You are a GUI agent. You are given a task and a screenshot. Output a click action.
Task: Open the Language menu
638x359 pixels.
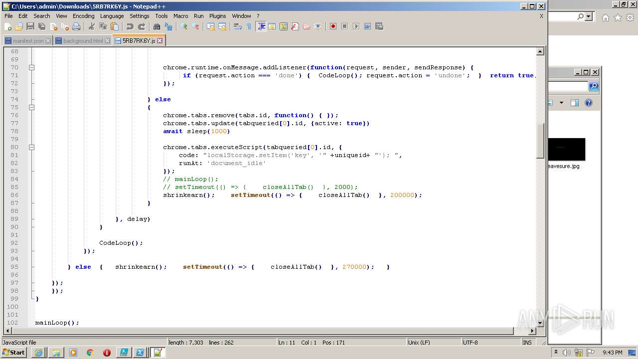coord(112,16)
